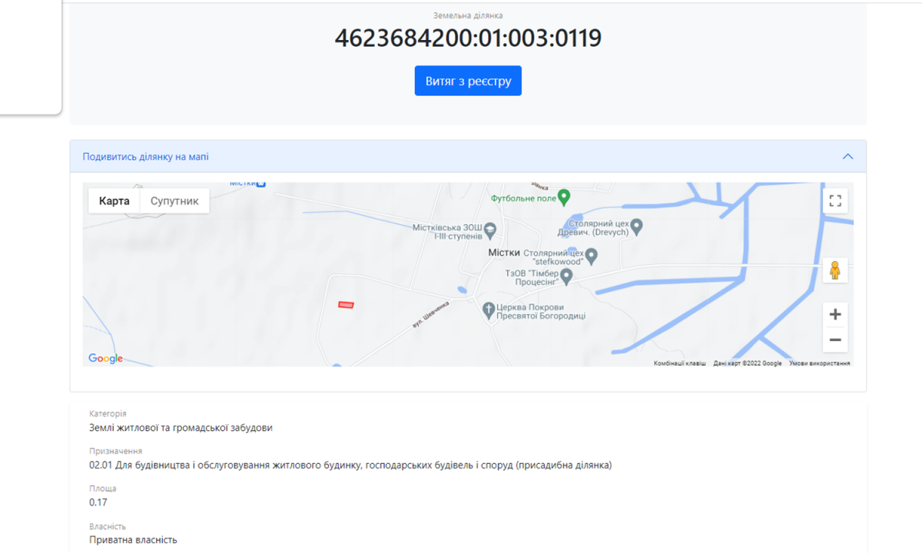Click the Церква Покрови church marker
Image resolution: width=922 pixels, height=553 pixels.
pos(488,310)
